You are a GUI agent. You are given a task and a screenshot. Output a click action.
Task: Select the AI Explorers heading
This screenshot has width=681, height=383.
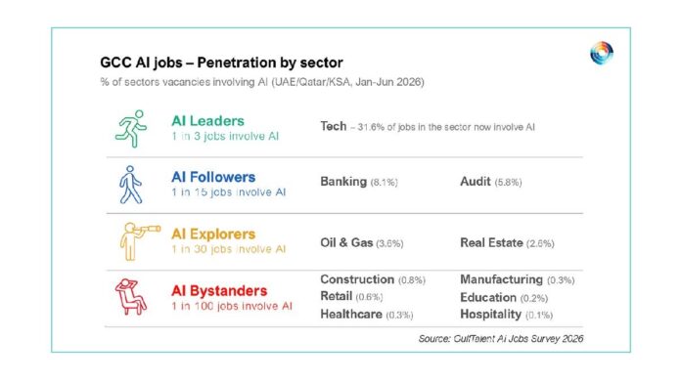[x=213, y=234]
